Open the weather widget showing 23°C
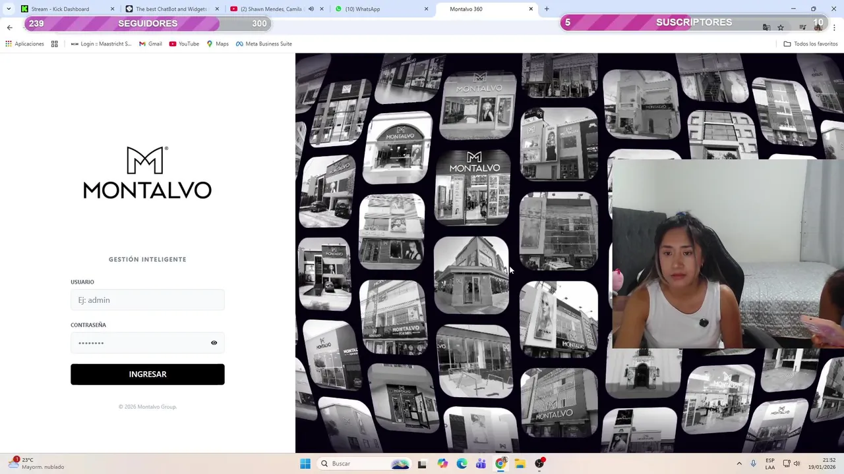 coord(36,463)
